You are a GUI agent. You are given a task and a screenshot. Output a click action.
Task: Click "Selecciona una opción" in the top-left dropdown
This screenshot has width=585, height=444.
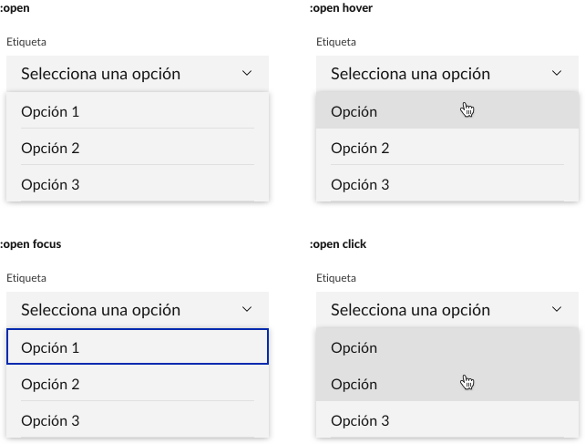(100, 74)
